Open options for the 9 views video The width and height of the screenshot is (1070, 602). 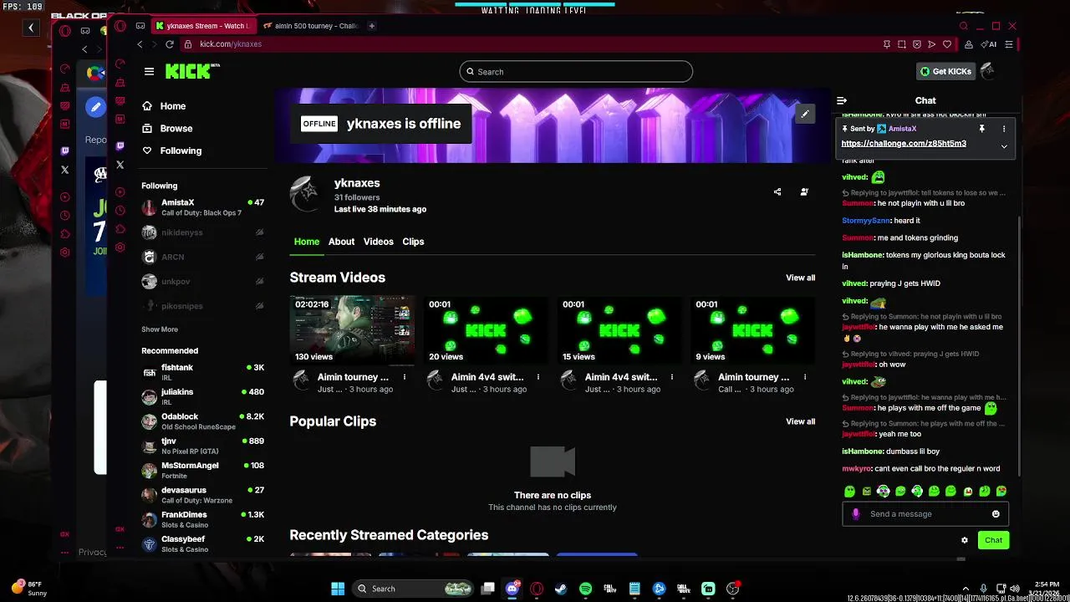click(805, 377)
